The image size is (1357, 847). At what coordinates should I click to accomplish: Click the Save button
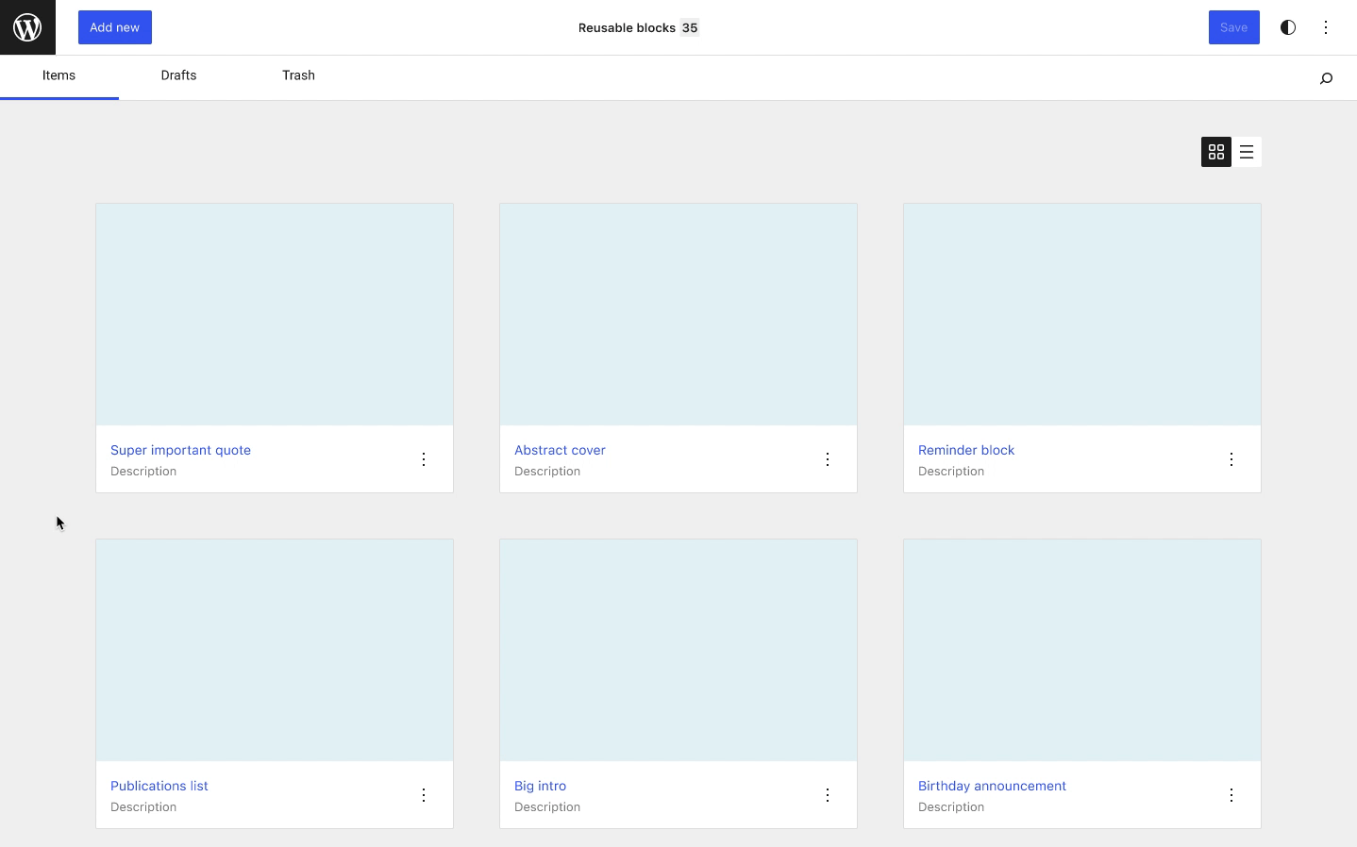pyautogui.click(x=1234, y=27)
